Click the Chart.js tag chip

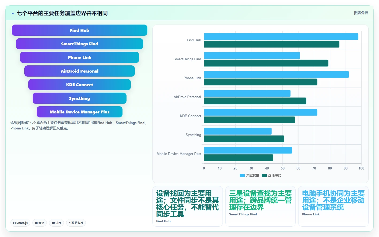tap(20, 223)
